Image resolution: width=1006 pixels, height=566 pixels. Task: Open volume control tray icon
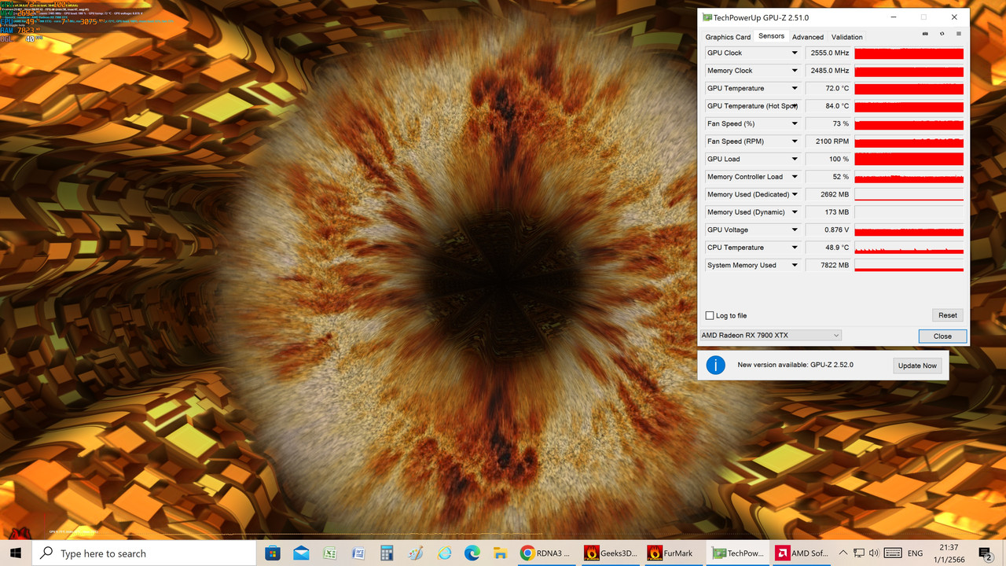875,553
